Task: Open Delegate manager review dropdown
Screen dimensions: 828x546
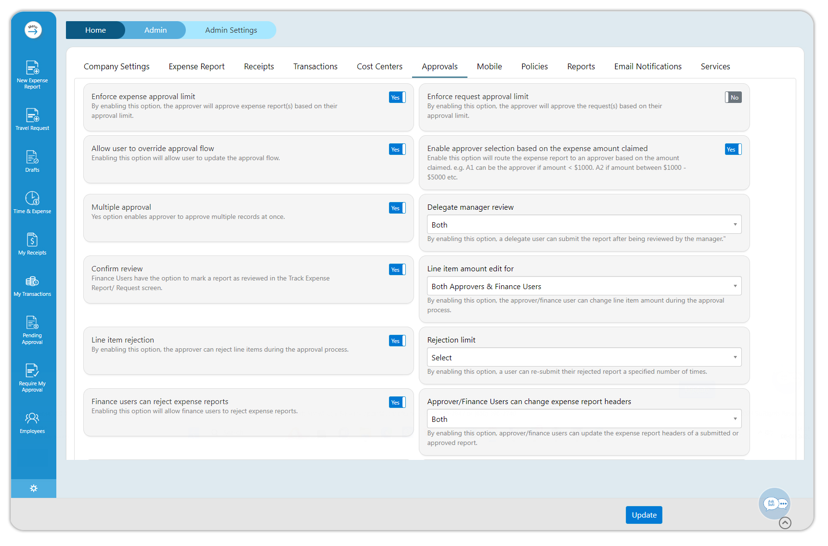Action: [583, 225]
